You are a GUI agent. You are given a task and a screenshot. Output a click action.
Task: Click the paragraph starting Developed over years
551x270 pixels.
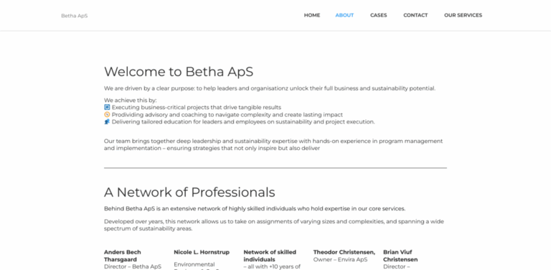click(x=274, y=225)
